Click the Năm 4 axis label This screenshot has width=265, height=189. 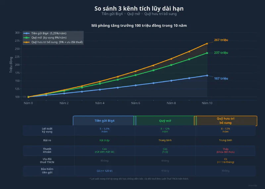(x=100, y=103)
